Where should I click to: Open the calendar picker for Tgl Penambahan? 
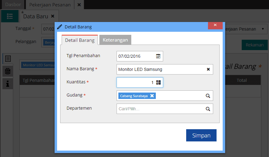click(158, 56)
